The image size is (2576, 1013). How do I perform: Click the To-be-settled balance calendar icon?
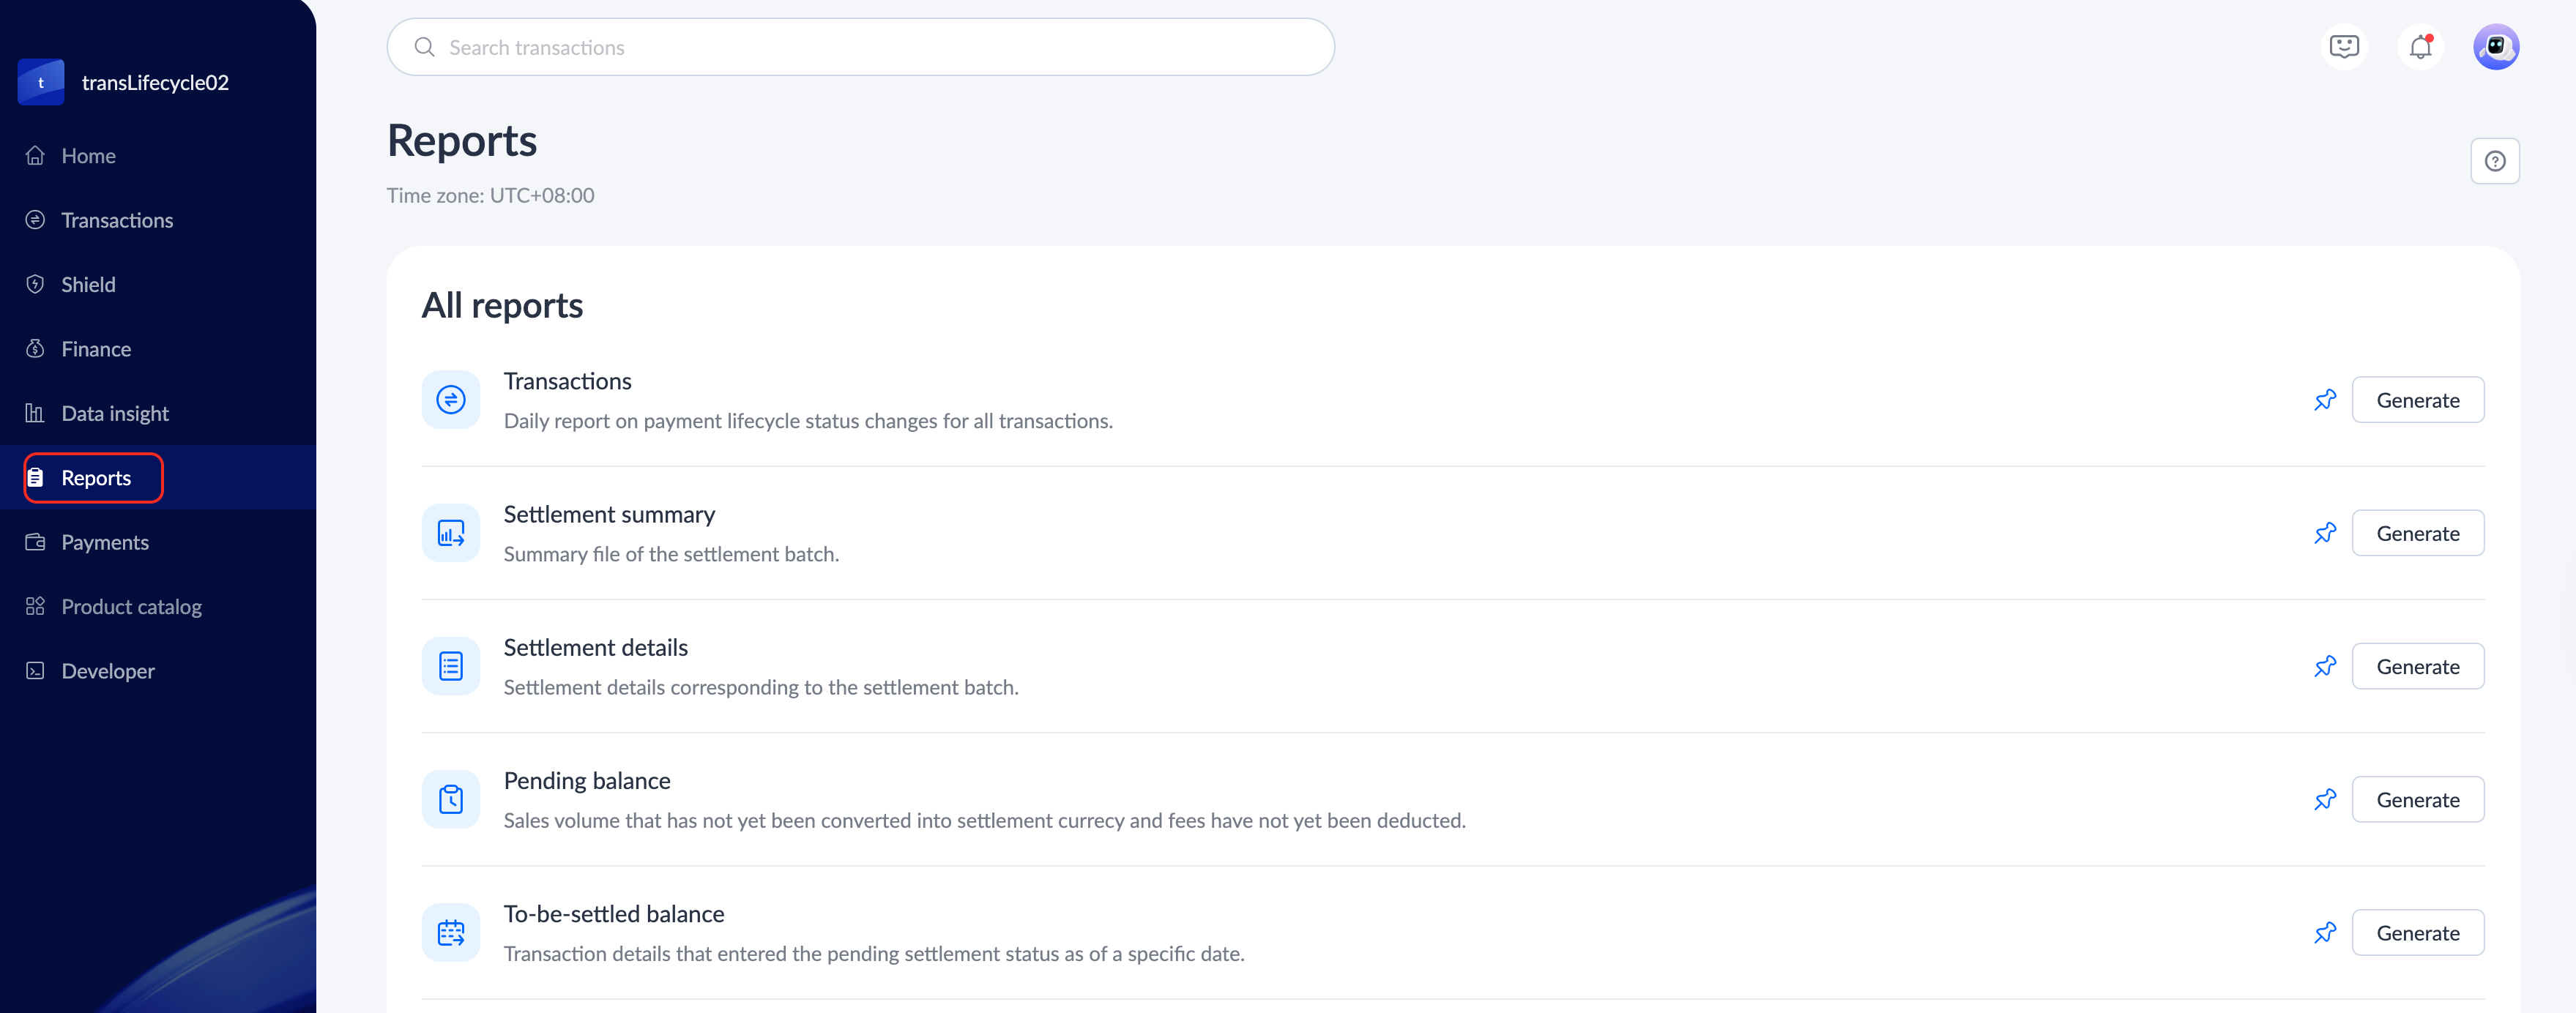pyautogui.click(x=451, y=933)
